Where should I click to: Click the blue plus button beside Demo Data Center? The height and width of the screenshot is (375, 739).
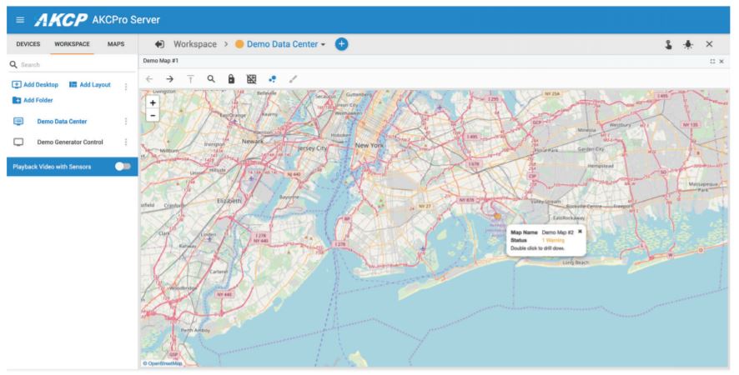(x=341, y=43)
